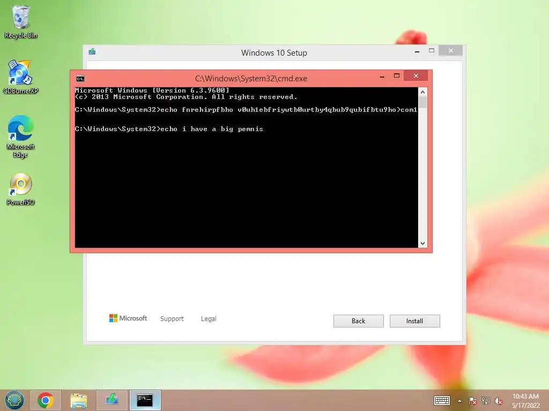Click the '(c) 2013 Microsoft Corporation' line

pyautogui.click(x=186, y=97)
